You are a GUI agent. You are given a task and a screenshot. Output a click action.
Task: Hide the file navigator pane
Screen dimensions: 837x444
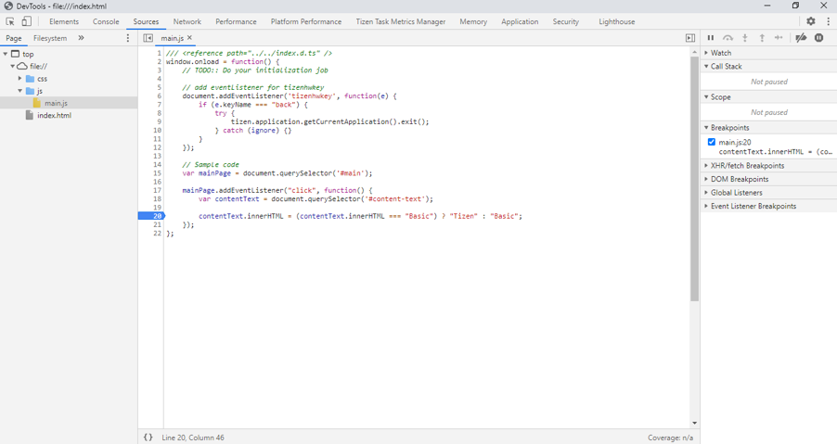tap(148, 38)
